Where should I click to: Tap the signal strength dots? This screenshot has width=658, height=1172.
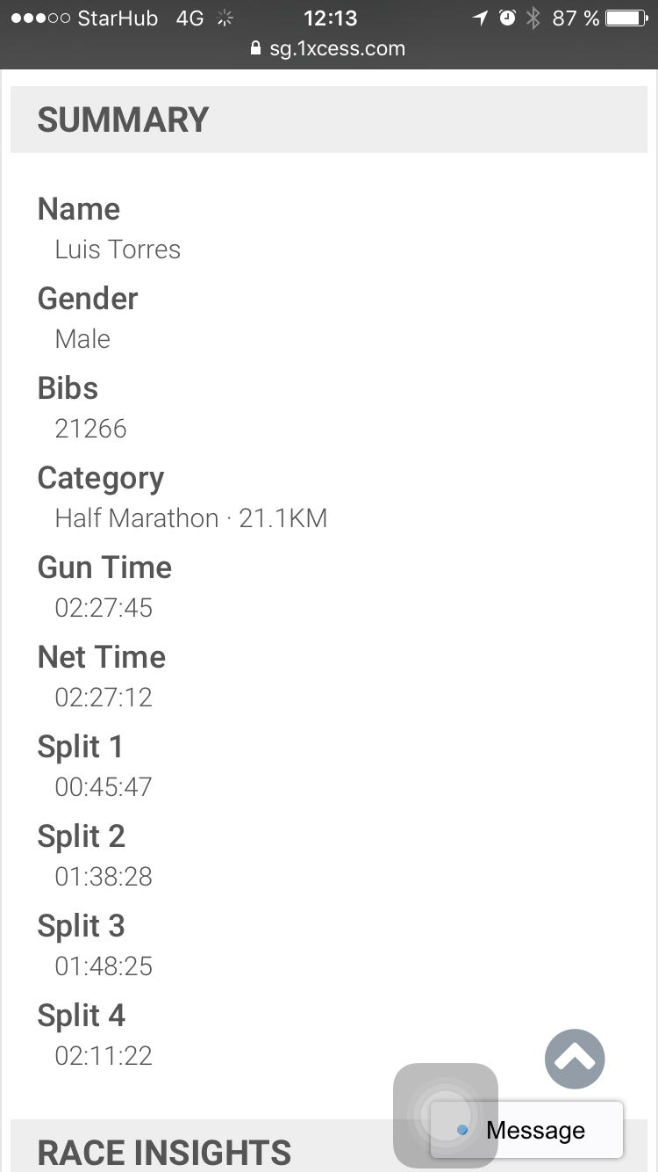pos(39,18)
